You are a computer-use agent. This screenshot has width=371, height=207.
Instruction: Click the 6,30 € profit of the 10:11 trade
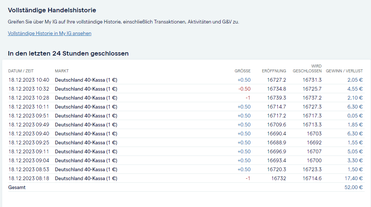(x=355, y=107)
